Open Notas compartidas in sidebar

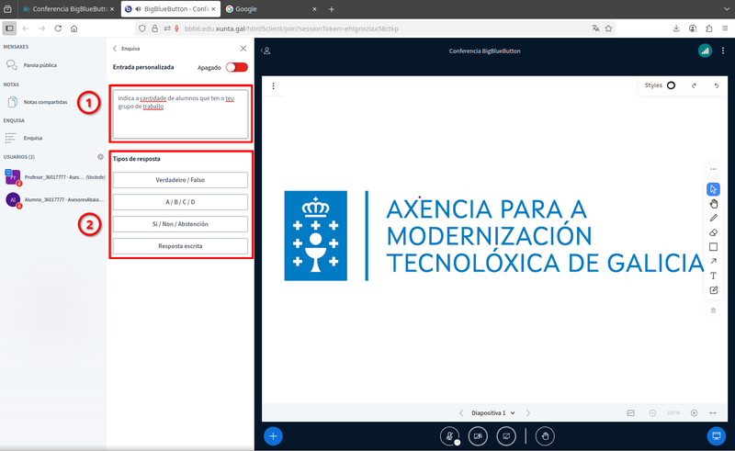point(45,102)
